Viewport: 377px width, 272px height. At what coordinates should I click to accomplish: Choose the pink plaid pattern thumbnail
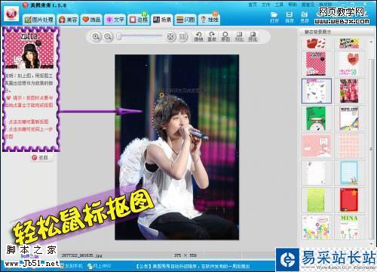(x=349, y=146)
